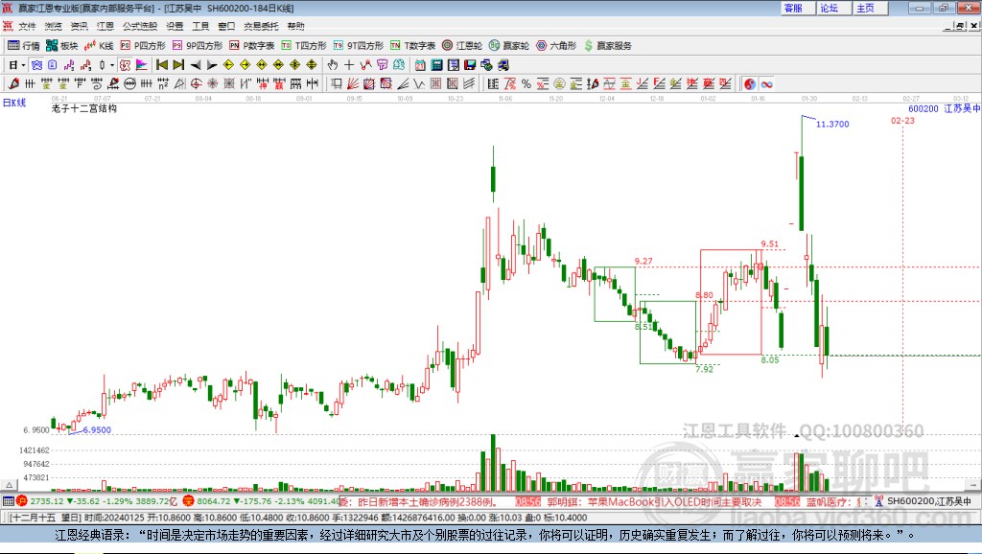Click the 7.92 low price label
The image size is (982, 554).
pos(705,369)
